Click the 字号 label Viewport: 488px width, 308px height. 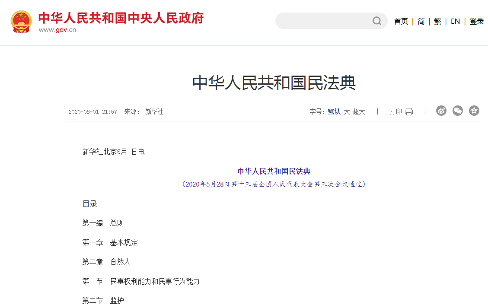pyautogui.click(x=317, y=112)
